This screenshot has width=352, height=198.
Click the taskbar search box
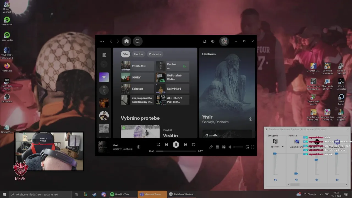[x=40, y=194]
